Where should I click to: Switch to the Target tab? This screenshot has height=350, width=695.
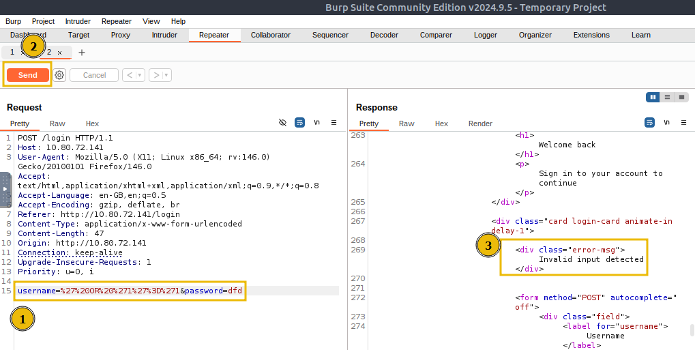78,35
